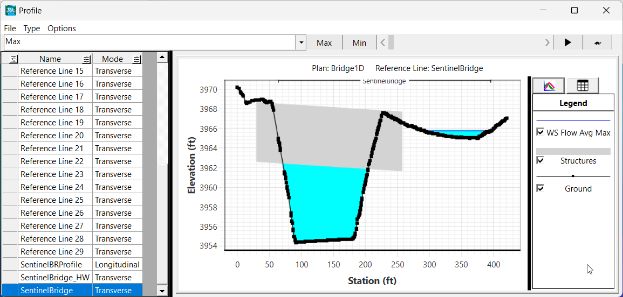Viewport: 623px width, 297px height.
Task: Click the list scroll-down arrow
Action: pyautogui.click(x=162, y=291)
